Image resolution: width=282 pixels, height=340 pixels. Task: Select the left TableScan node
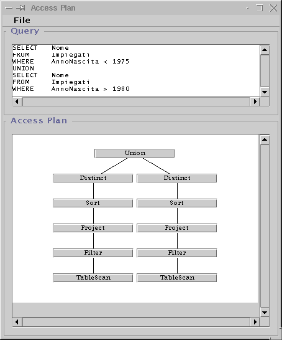93,278
